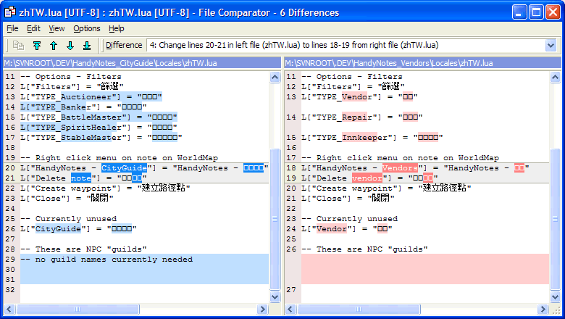Click the copy icon in toolbar
Viewport: 565px width, 319px height.
(18, 46)
